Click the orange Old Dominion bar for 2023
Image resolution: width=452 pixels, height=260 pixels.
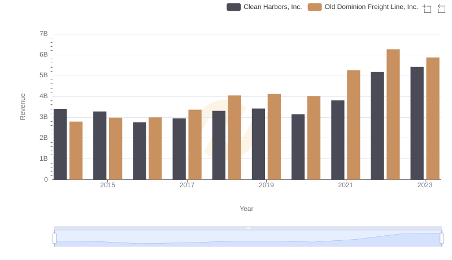tap(433, 118)
